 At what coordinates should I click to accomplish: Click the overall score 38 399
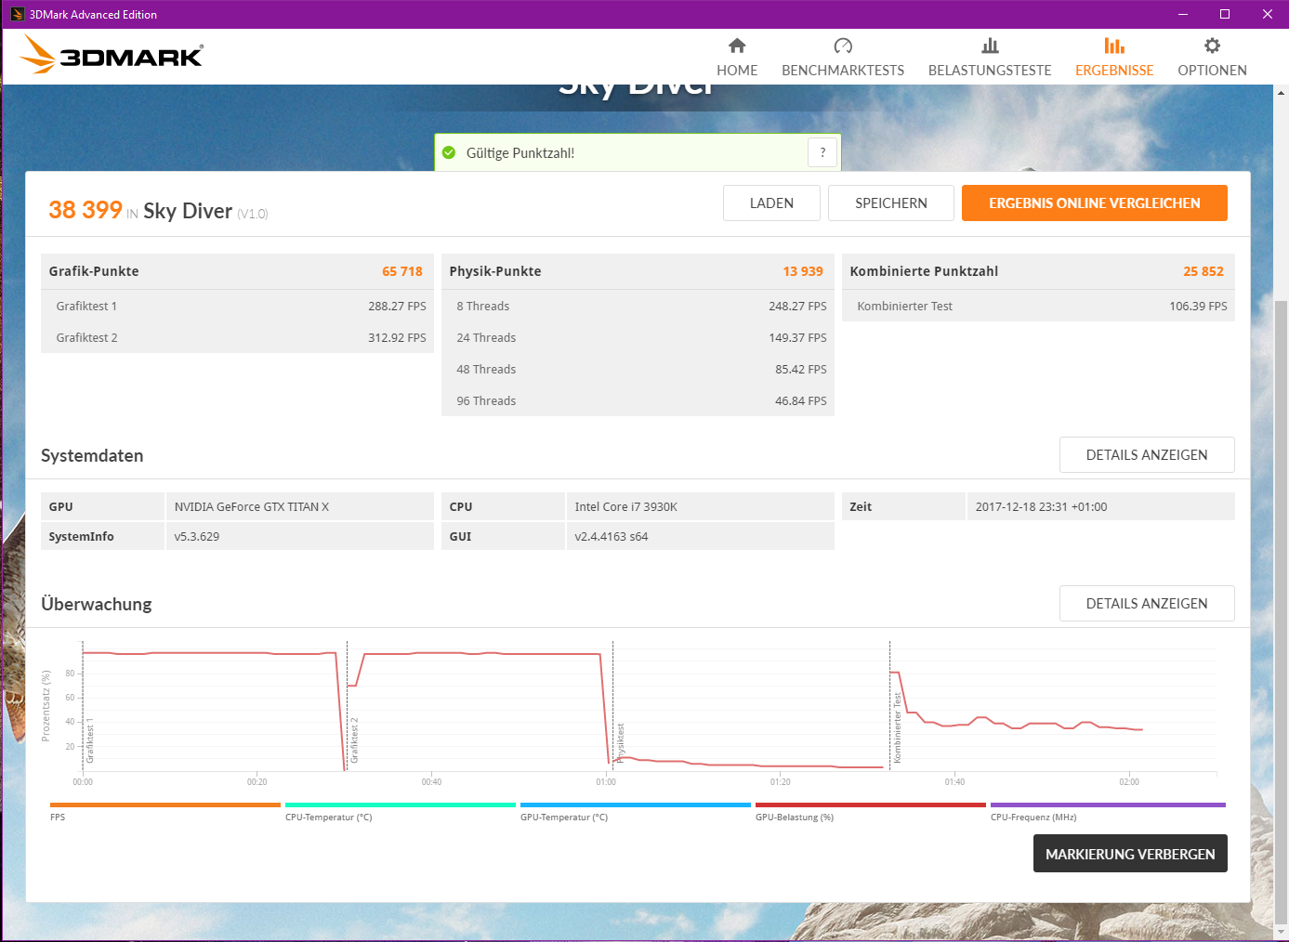pos(85,210)
